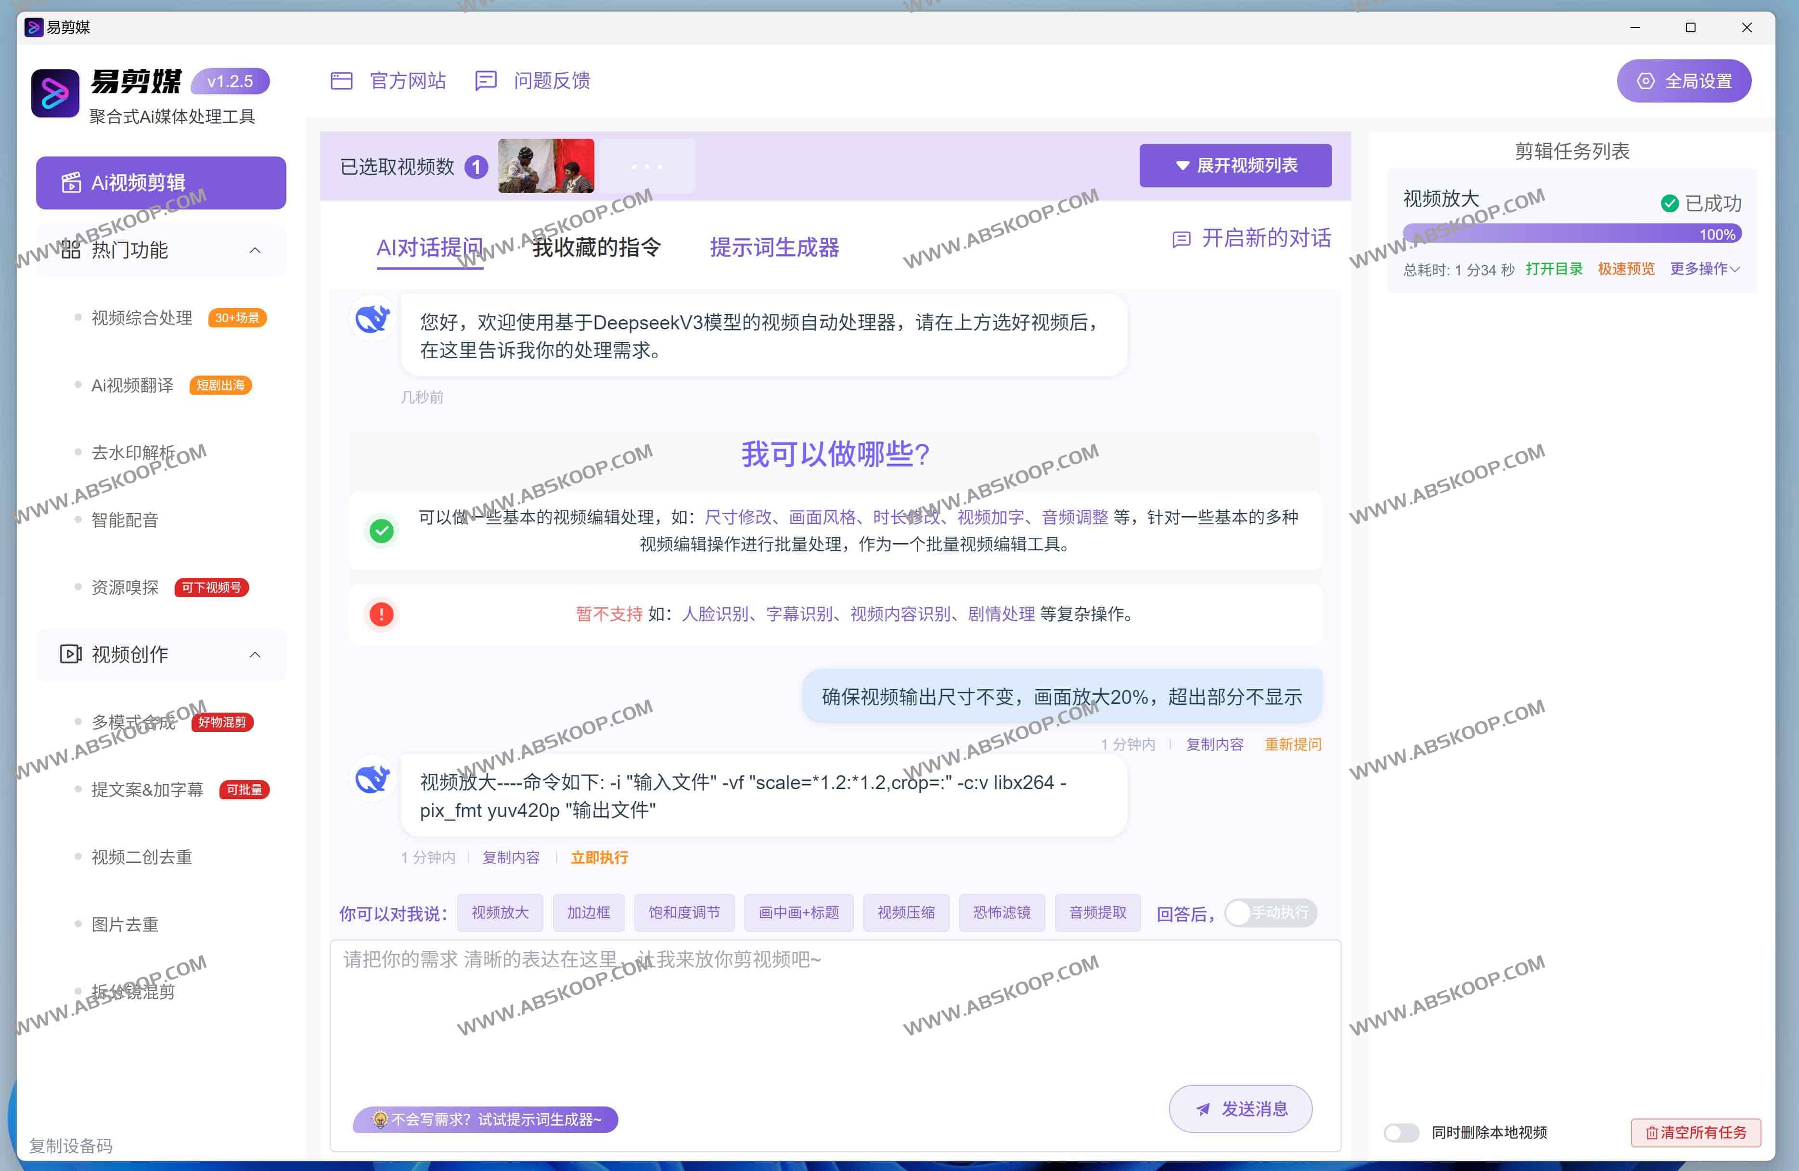Click the selected video thumbnail
This screenshot has width=1799, height=1171.
click(546, 166)
